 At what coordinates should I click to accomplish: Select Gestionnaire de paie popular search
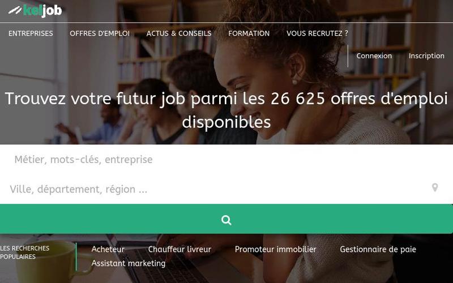click(378, 249)
